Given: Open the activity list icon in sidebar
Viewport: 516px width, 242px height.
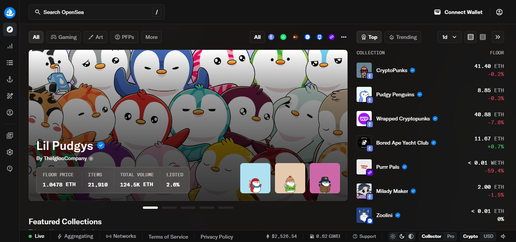Looking at the screenshot, I should click(x=10, y=63).
